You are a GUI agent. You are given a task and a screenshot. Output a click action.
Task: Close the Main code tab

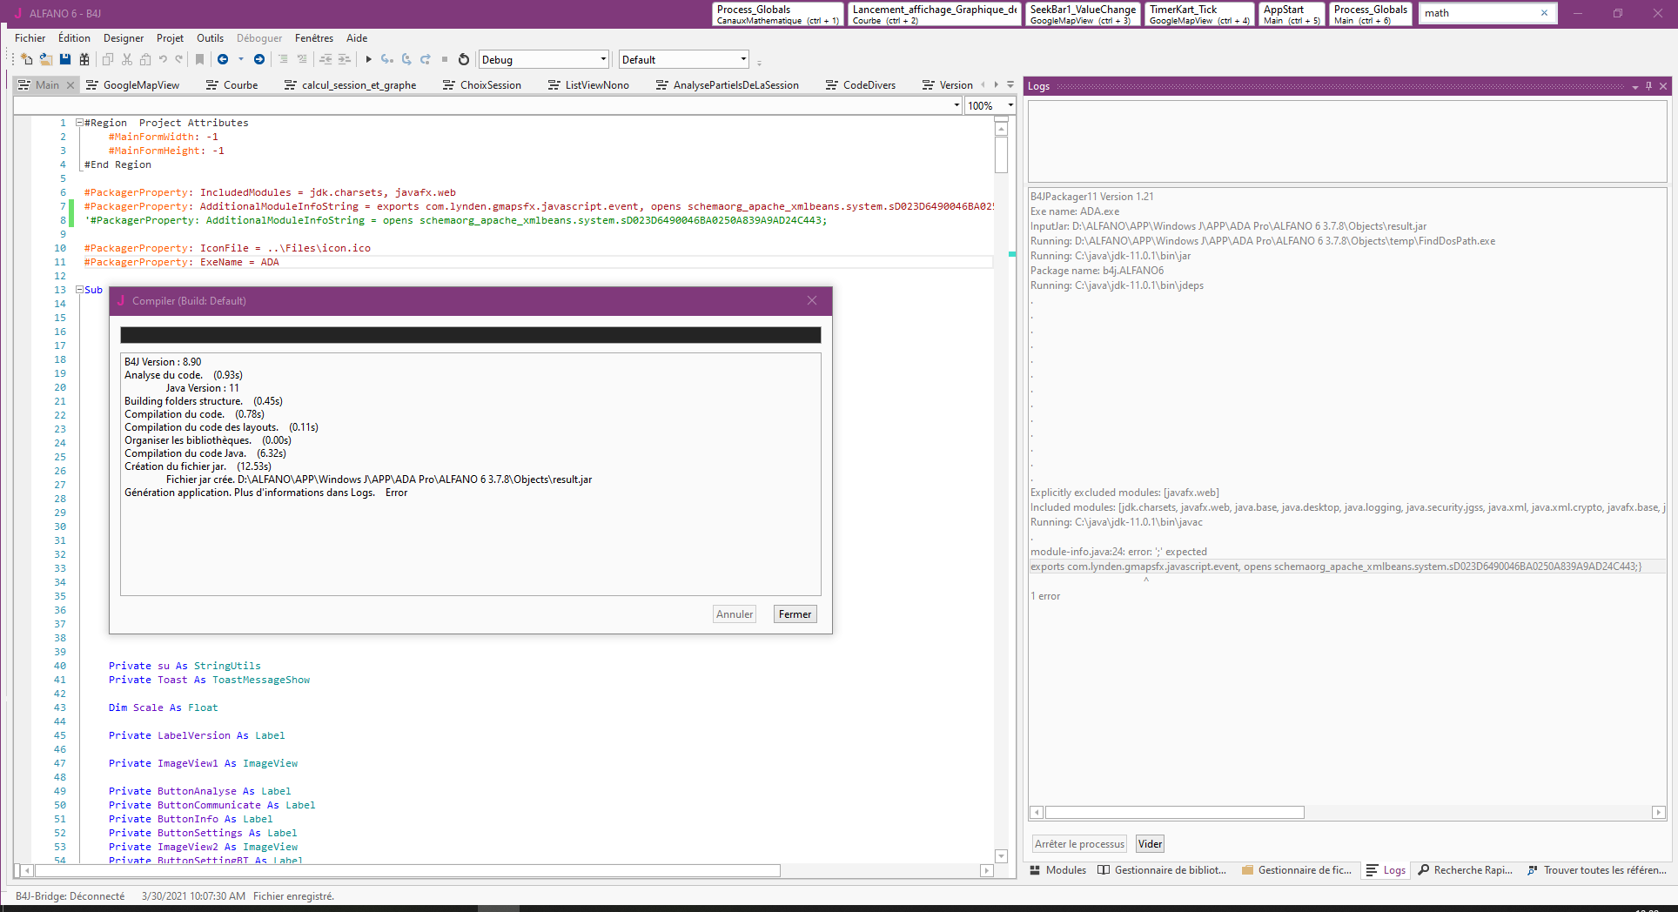pos(70,85)
